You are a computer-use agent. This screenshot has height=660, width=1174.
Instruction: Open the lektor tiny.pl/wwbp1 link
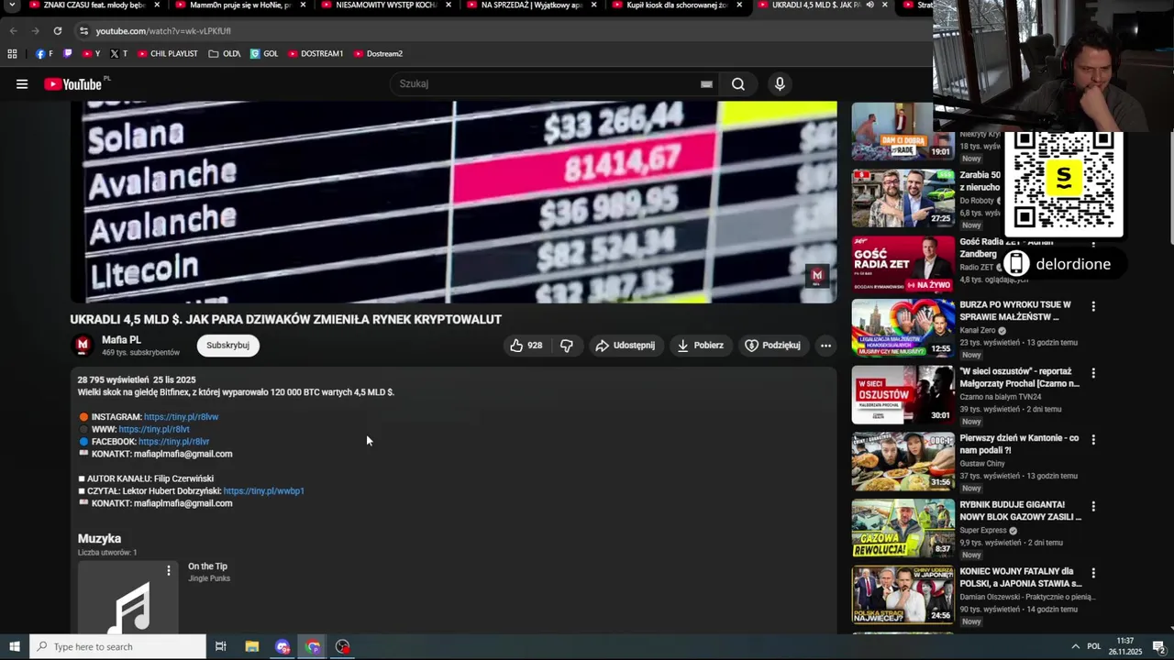coord(263,491)
